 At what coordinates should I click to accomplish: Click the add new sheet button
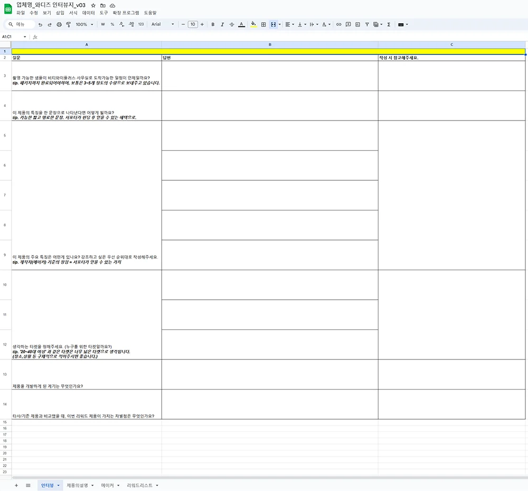(x=16, y=485)
